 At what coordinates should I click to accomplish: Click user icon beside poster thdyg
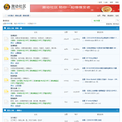(83, 61)
